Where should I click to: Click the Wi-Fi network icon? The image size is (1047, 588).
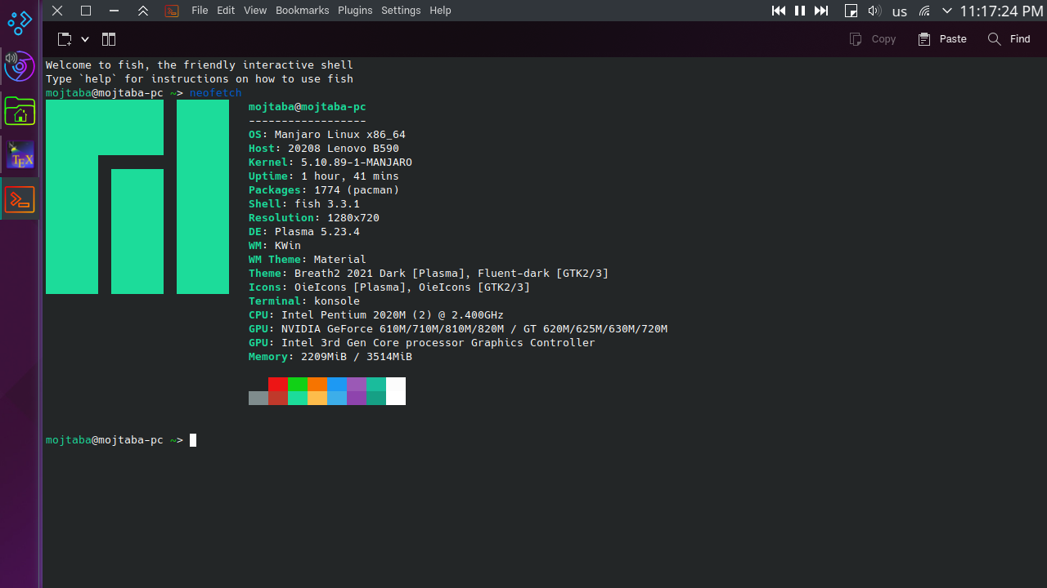(x=924, y=11)
